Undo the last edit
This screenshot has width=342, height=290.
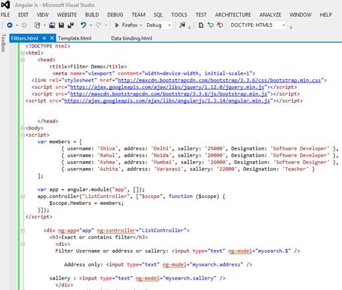tap(83, 25)
